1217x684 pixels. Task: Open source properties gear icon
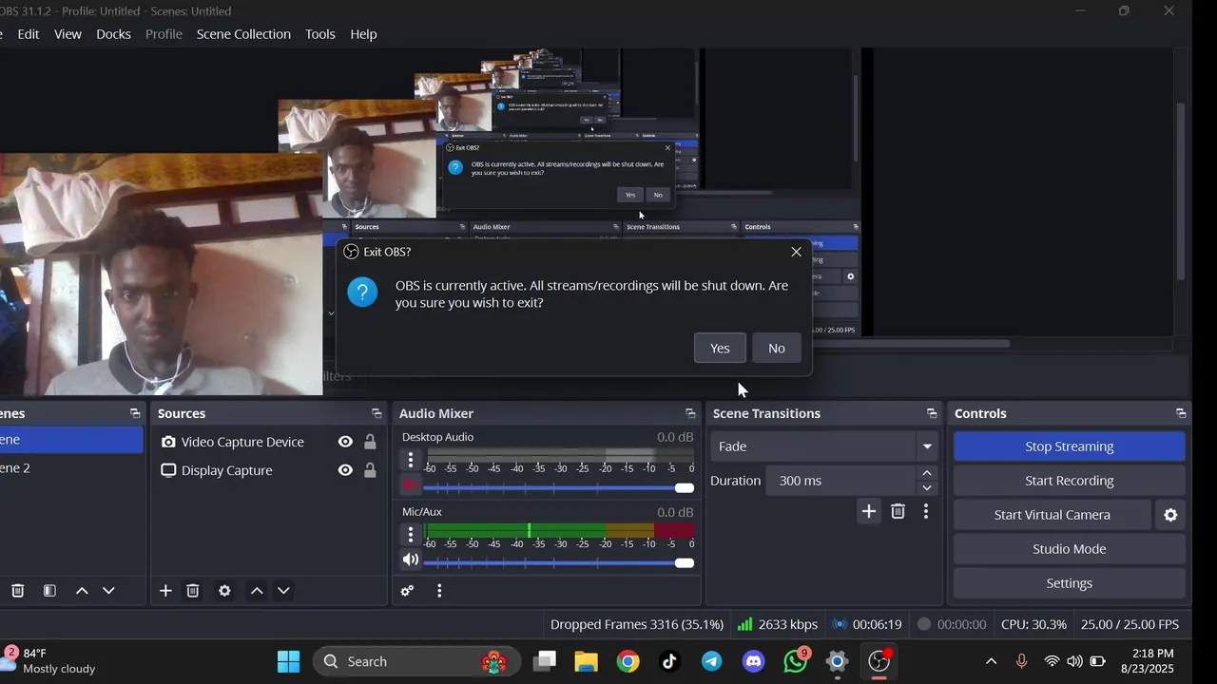pyautogui.click(x=224, y=591)
